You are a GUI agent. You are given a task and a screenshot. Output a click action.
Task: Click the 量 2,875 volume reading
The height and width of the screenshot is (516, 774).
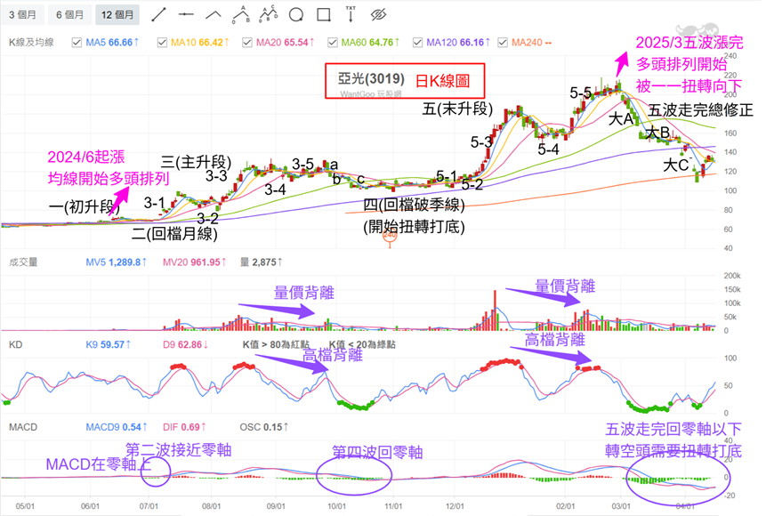[262, 262]
